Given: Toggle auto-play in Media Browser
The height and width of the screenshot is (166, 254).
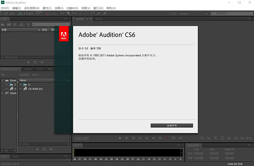Looking at the screenshot, I should click(51, 149).
